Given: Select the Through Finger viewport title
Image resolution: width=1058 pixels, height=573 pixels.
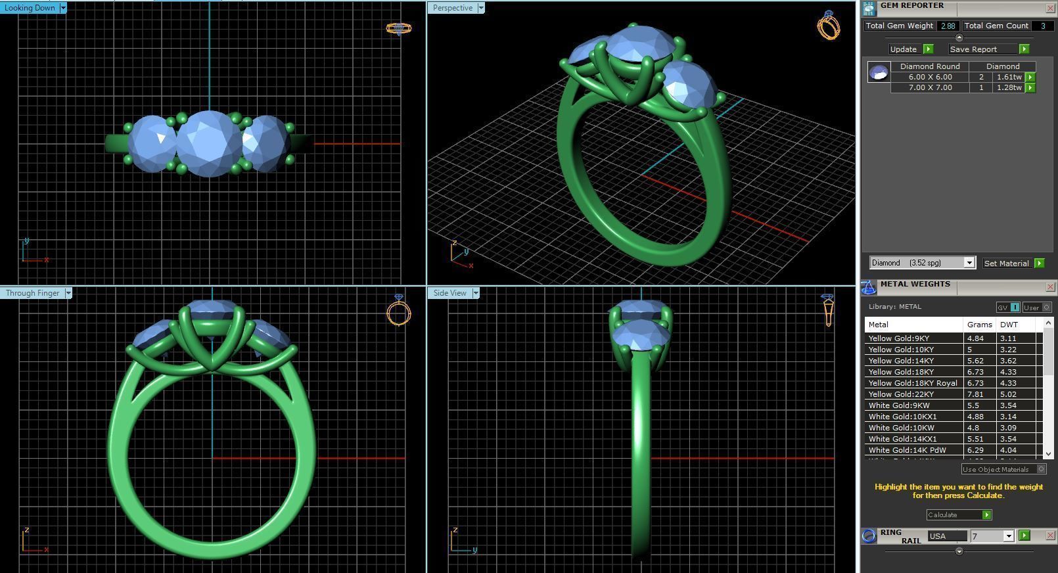Looking at the screenshot, I should (x=32, y=293).
